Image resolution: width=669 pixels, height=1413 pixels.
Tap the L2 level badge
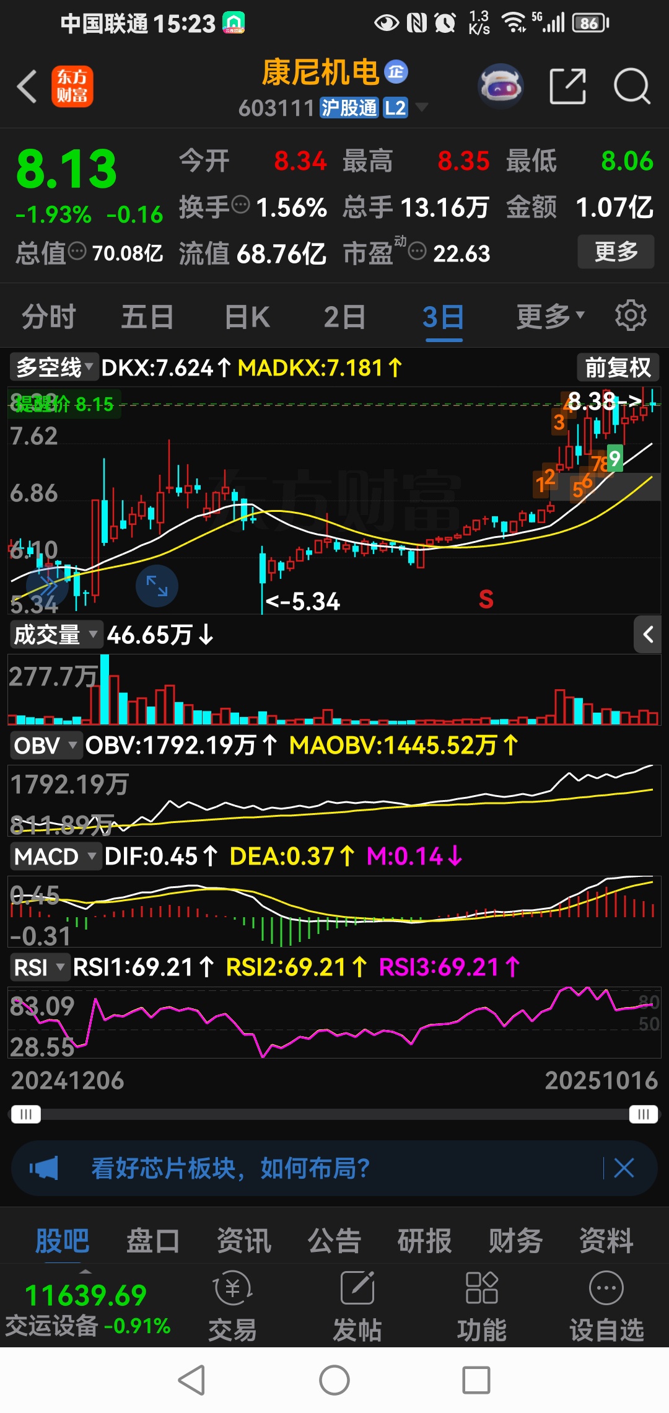click(395, 108)
